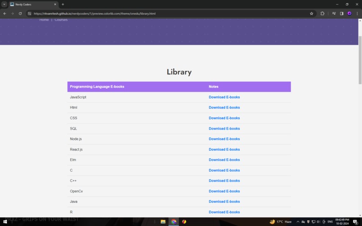362x226 pixels.
Task: Download E-books for the C row
Action: click(x=224, y=170)
